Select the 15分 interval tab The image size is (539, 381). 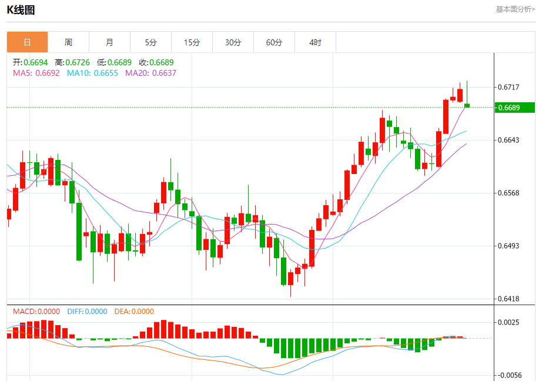(192, 42)
